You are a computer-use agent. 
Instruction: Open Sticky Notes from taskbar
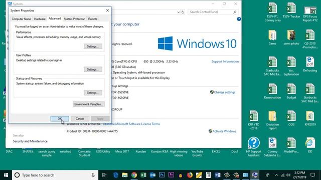pyautogui.click(x=199, y=175)
